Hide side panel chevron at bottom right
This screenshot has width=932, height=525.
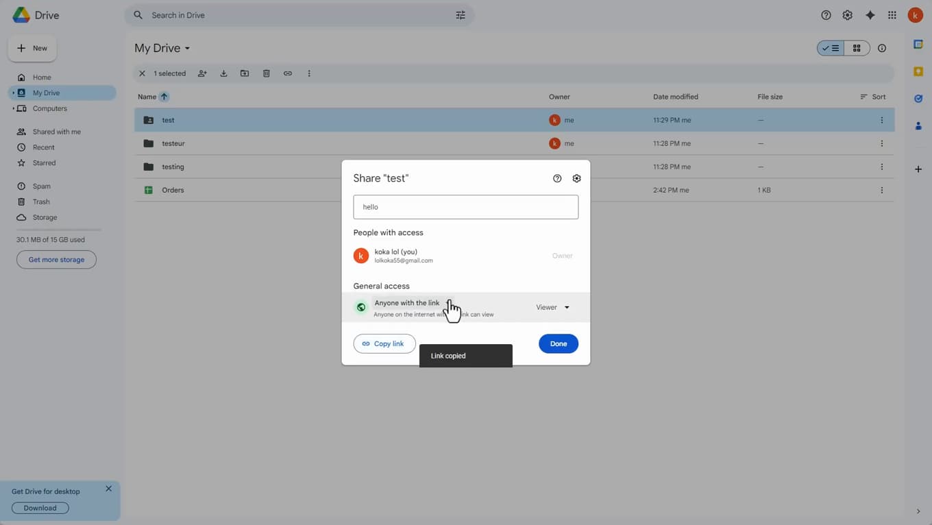pos(918,511)
